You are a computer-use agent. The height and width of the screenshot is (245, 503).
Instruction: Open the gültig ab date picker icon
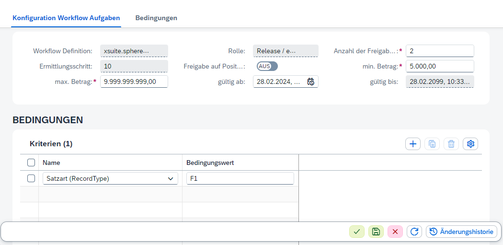pos(311,82)
